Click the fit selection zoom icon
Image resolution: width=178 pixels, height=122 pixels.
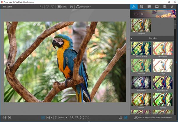tap(87, 117)
